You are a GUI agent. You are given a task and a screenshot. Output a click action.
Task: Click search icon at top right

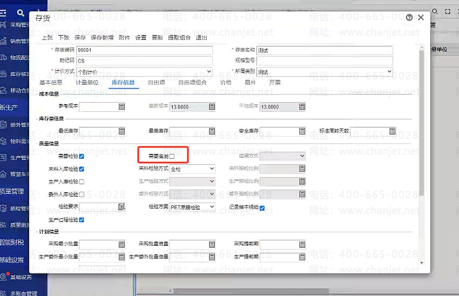pyautogui.click(x=435, y=11)
